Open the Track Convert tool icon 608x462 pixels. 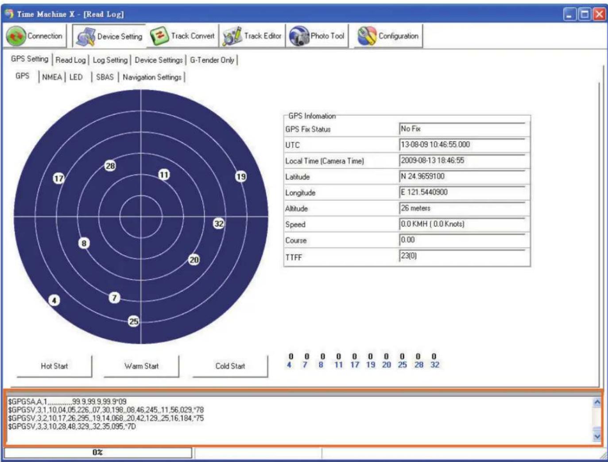(159, 36)
